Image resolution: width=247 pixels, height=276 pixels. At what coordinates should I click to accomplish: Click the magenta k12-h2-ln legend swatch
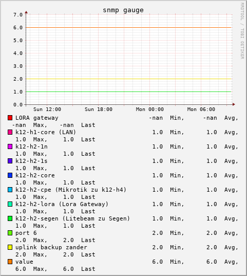point(10,146)
